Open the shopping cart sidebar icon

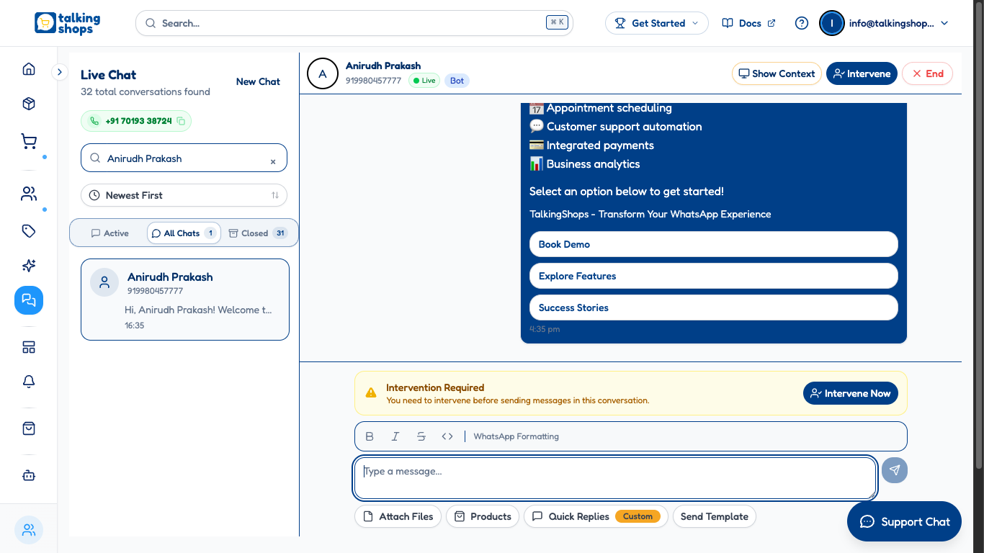29,142
